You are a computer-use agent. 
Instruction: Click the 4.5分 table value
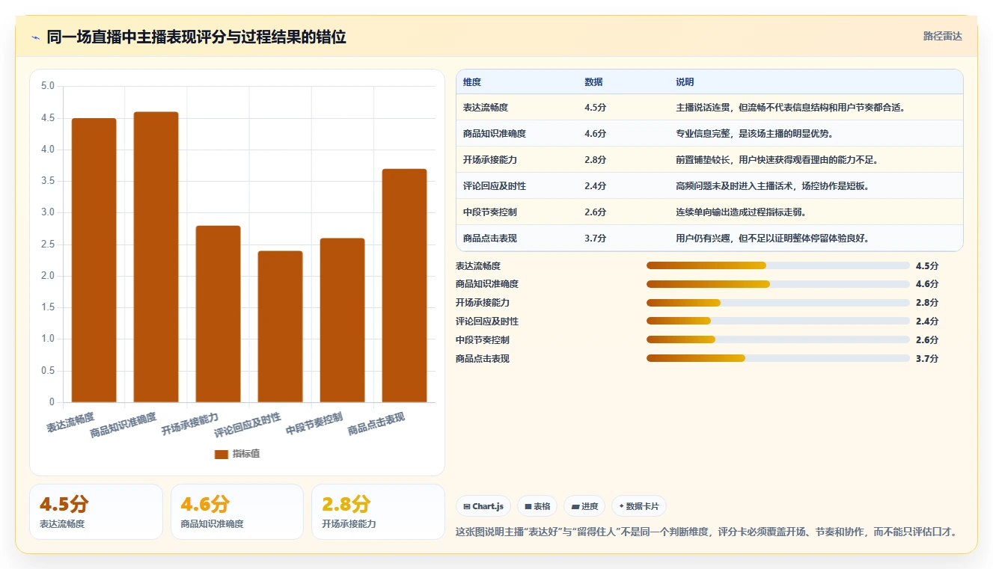click(596, 108)
